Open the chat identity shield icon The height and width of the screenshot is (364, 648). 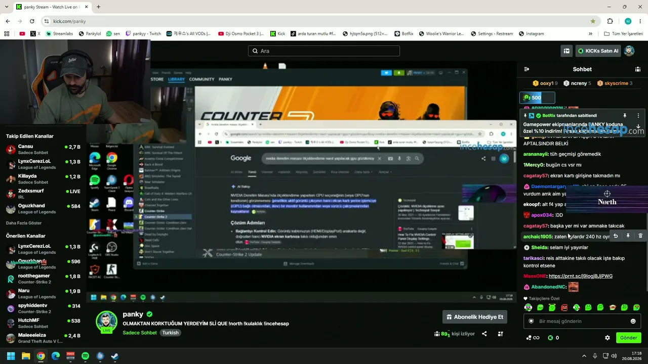[x=531, y=321]
